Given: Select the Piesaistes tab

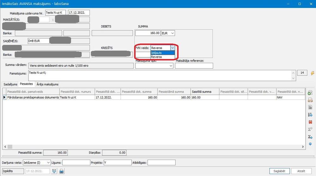Looking at the screenshot, I should (26, 84).
